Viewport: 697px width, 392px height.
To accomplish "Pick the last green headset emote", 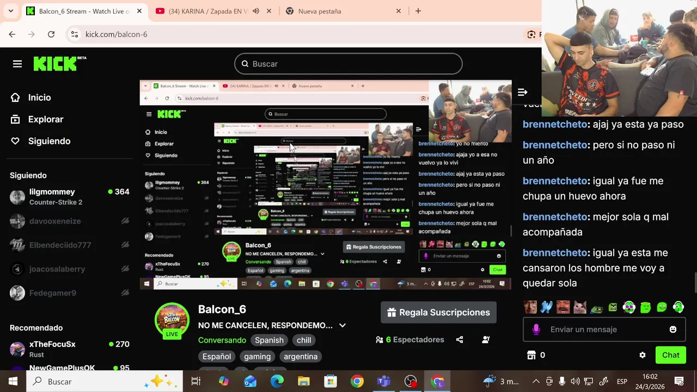I will pos(678,307).
